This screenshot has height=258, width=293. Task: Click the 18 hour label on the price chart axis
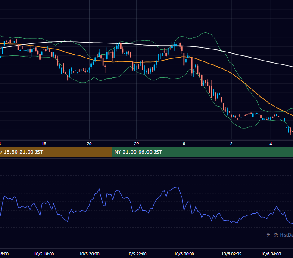coord(44,144)
